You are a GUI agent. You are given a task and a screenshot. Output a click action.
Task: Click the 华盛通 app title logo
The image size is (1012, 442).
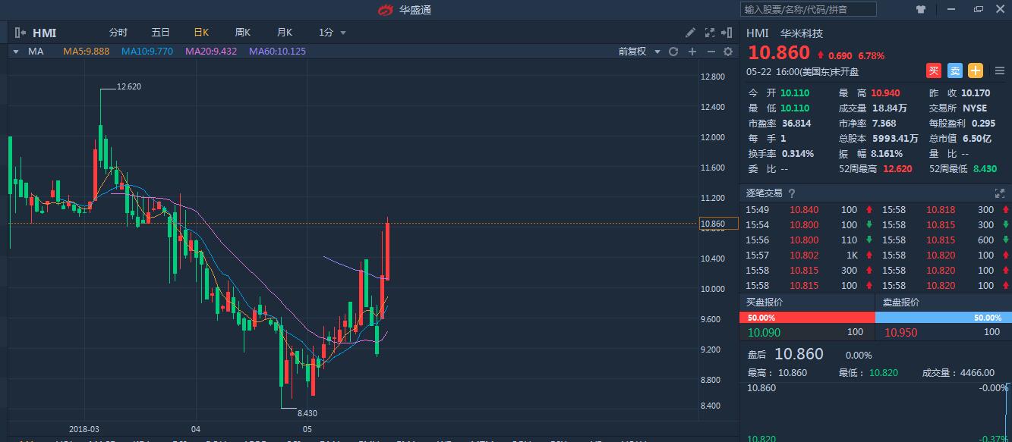click(405, 10)
